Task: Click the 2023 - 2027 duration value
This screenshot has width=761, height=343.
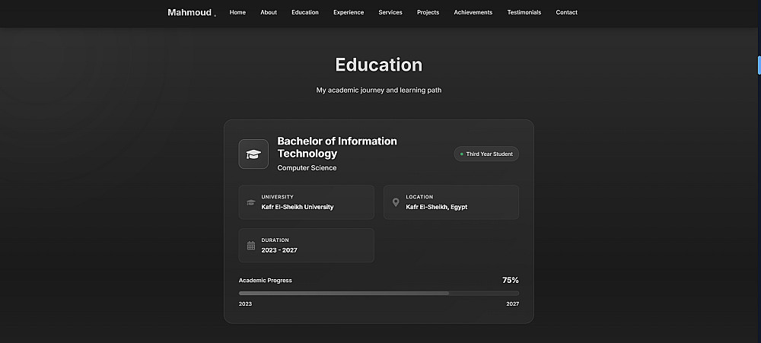Action: coord(279,250)
